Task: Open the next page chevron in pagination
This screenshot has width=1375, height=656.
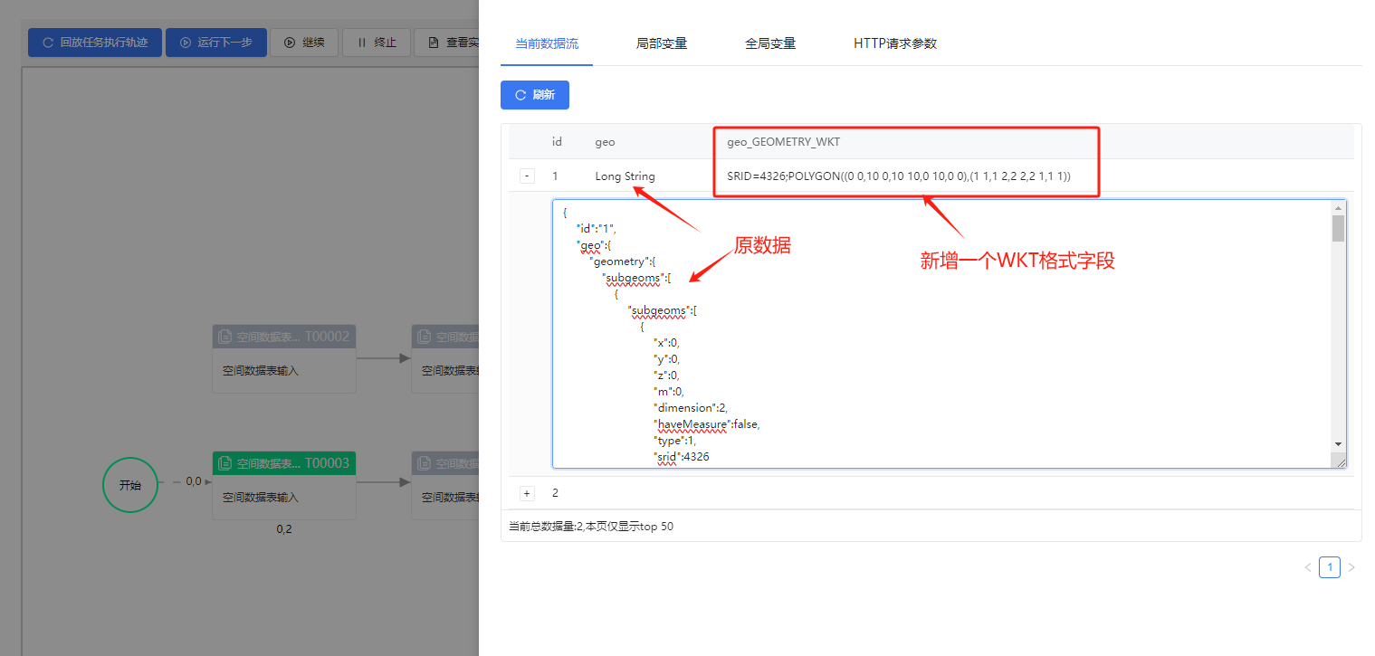Action: [1351, 567]
